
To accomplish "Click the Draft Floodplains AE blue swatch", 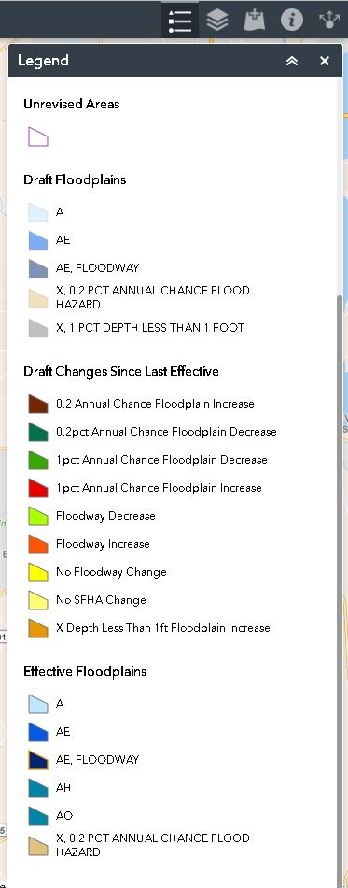I will 38,240.
